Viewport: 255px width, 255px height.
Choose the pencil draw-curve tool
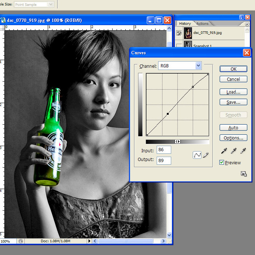pos(206,155)
